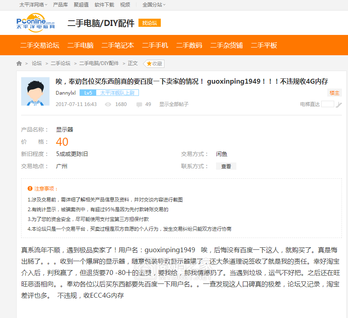This screenshot has height=318, width=348.
Task: Click the elevator jump go icon
Action: [339, 104]
